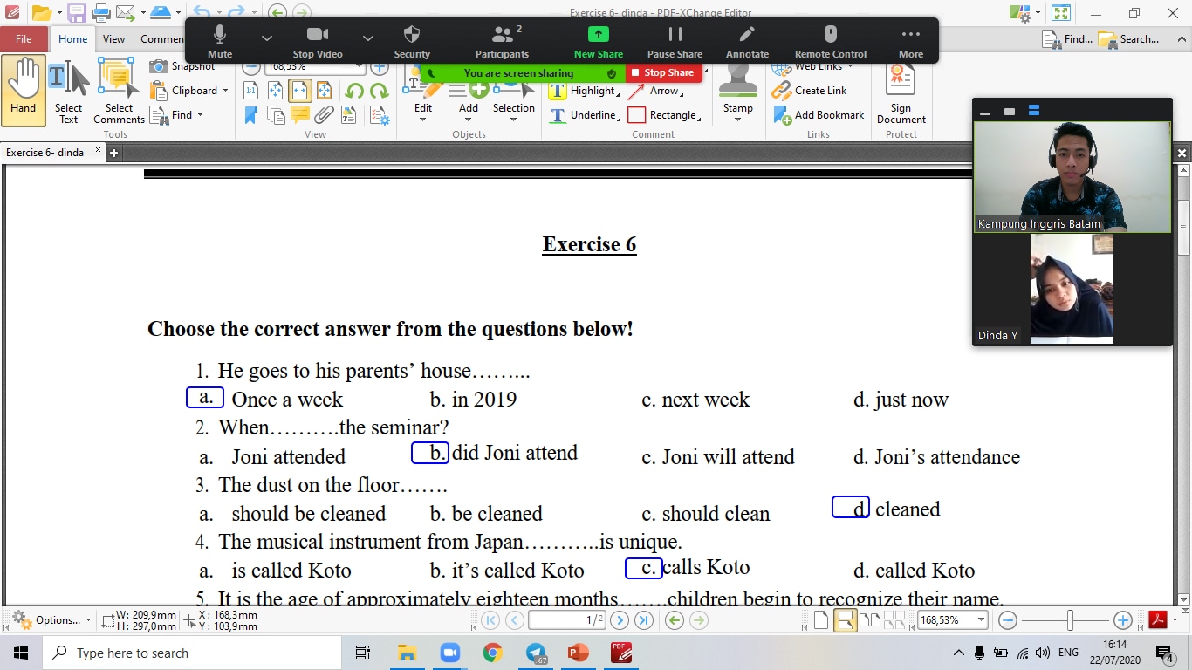Mute the microphone in Zoom

(220, 41)
